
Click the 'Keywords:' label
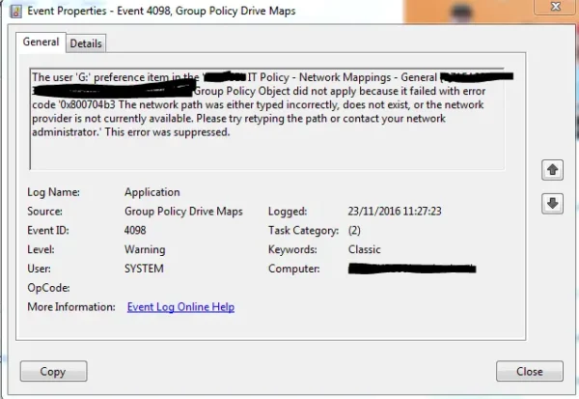click(x=292, y=249)
